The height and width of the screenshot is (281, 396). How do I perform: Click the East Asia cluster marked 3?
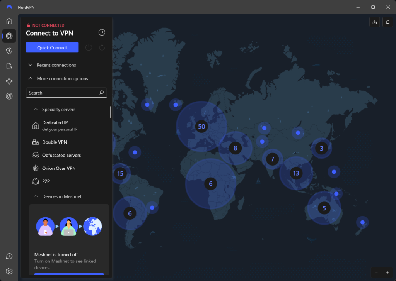(x=321, y=148)
